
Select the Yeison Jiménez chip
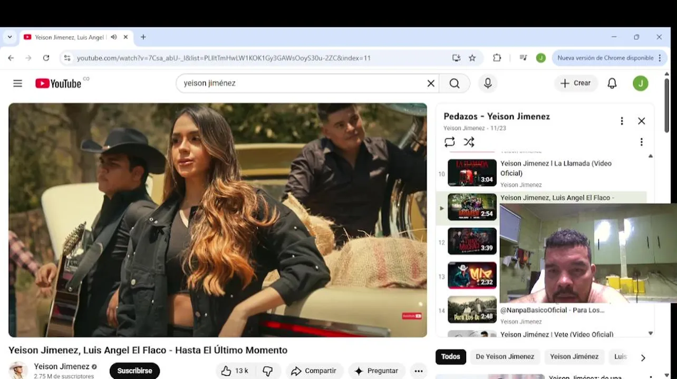(574, 357)
